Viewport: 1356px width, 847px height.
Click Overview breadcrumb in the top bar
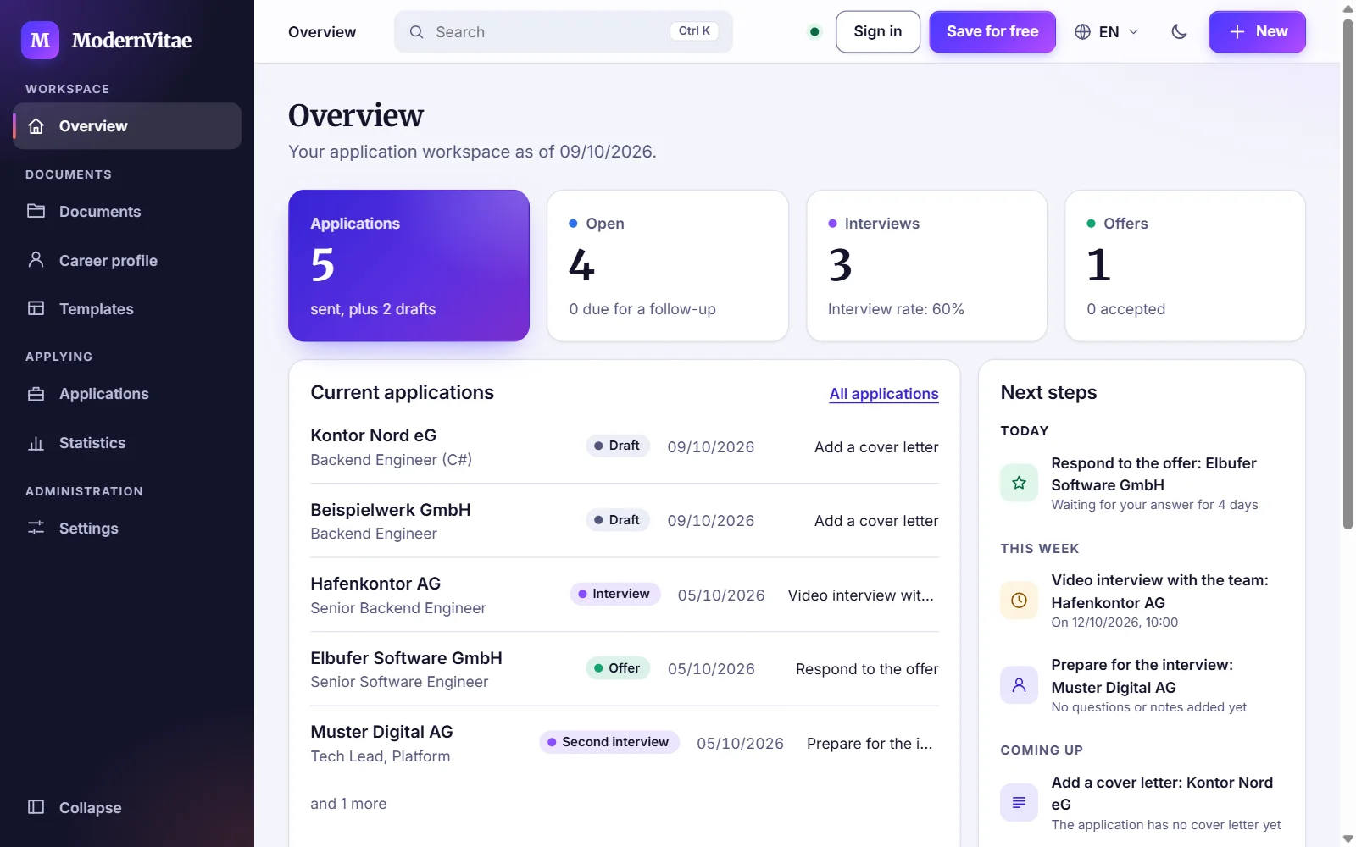pos(322,32)
